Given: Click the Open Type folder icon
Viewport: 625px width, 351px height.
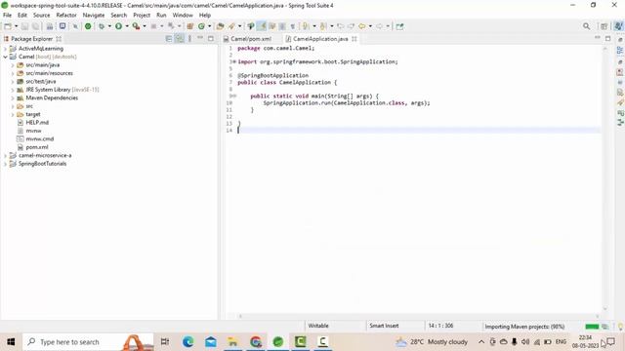Looking at the screenshot, I should click(220, 26).
